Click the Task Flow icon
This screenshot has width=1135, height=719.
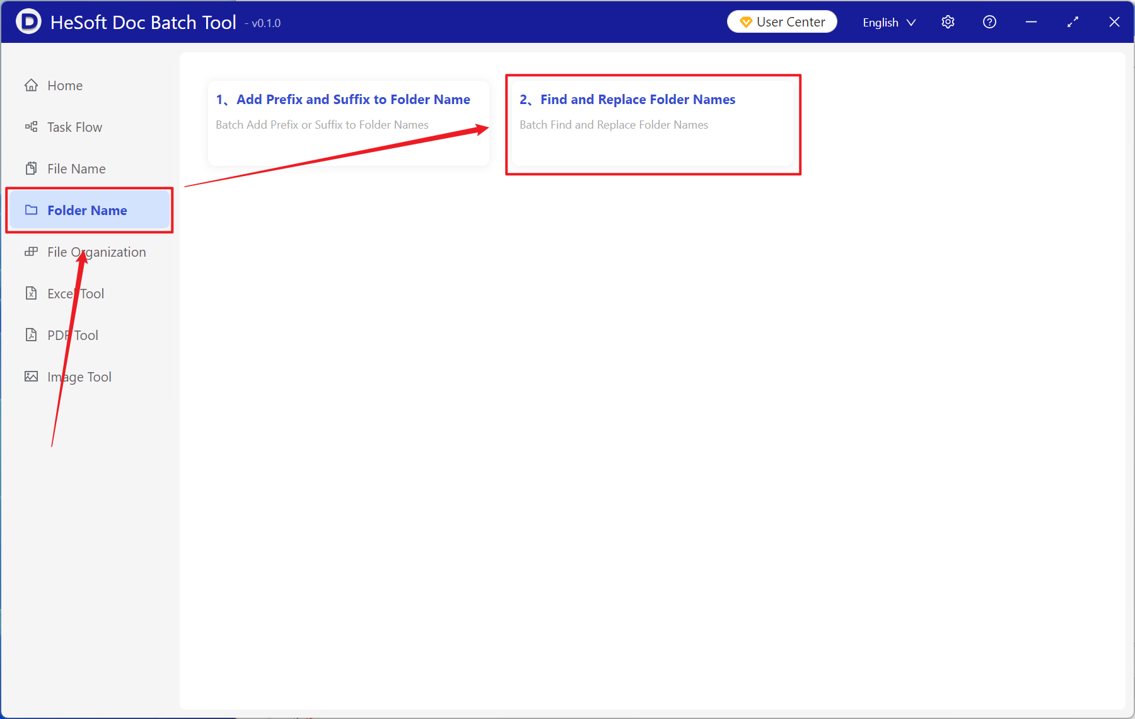(31, 127)
